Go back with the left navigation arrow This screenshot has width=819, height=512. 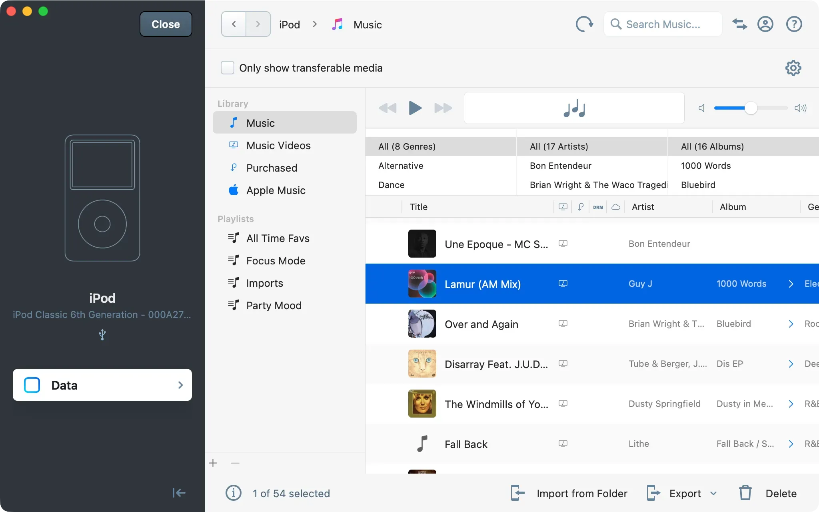click(234, 24)
